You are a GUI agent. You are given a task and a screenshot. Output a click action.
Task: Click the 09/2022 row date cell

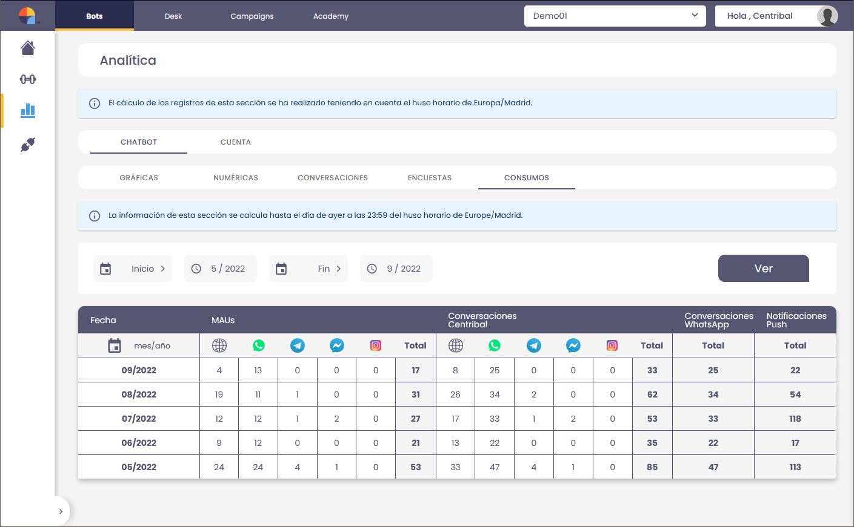pos(139,370)
